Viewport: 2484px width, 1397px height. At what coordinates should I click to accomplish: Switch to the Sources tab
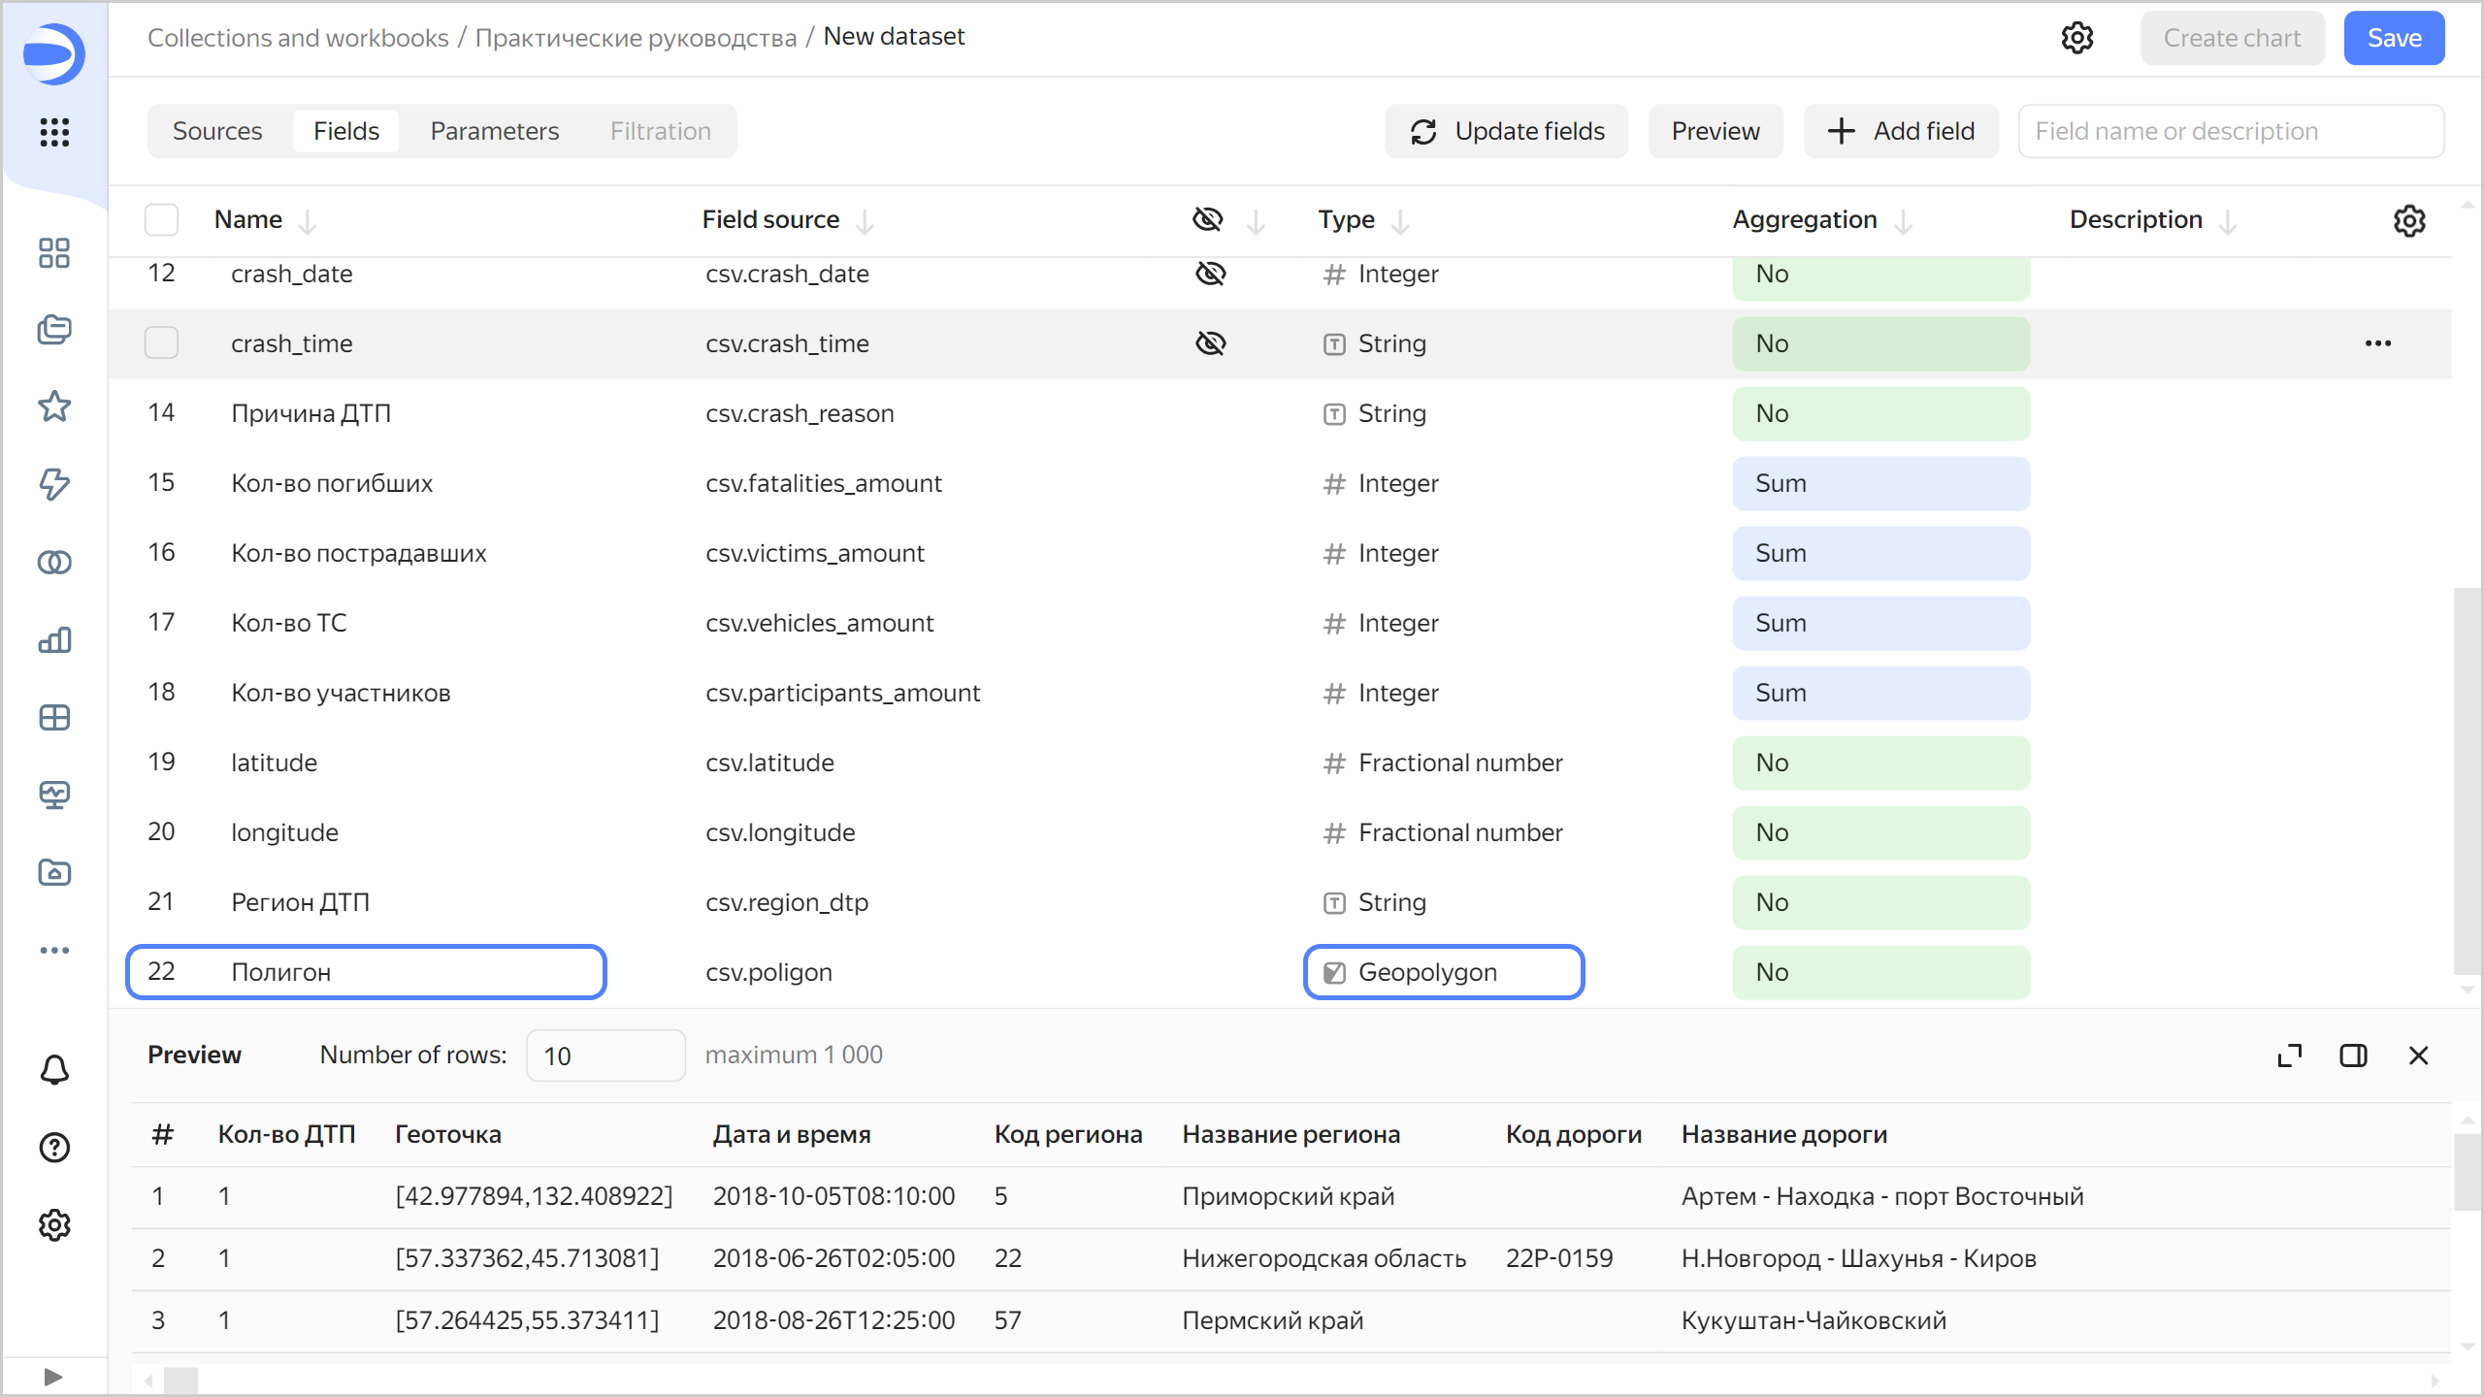tap(217, 131)
